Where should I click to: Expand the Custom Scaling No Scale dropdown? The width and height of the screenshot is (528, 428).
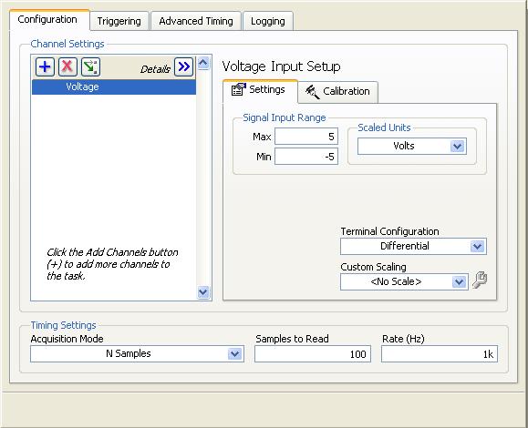404,281
